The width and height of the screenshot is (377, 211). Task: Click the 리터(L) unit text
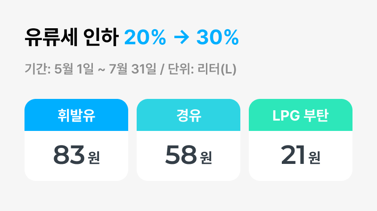tap(217, 69)
